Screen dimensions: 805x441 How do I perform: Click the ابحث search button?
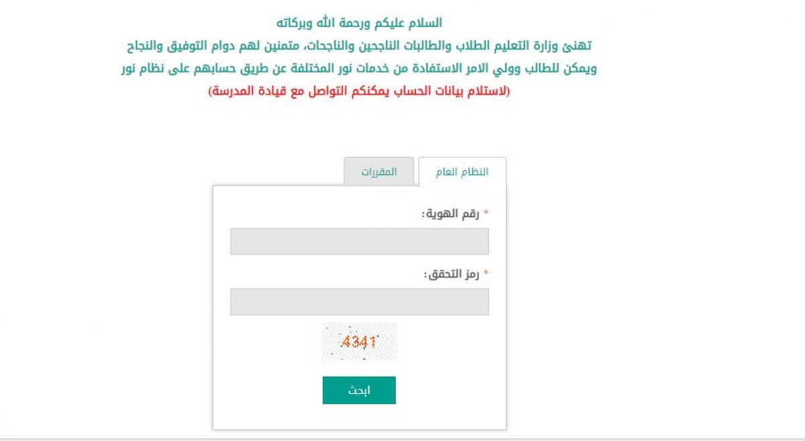click(x=359, y=390)
